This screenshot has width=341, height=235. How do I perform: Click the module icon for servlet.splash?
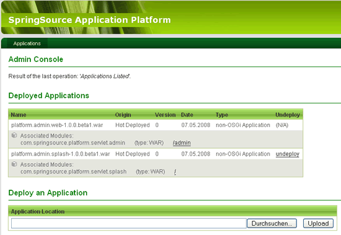coord(14,164)
